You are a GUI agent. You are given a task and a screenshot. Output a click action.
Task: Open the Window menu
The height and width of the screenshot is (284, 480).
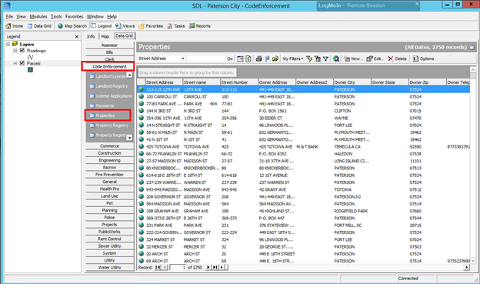(x=95, y=16)
